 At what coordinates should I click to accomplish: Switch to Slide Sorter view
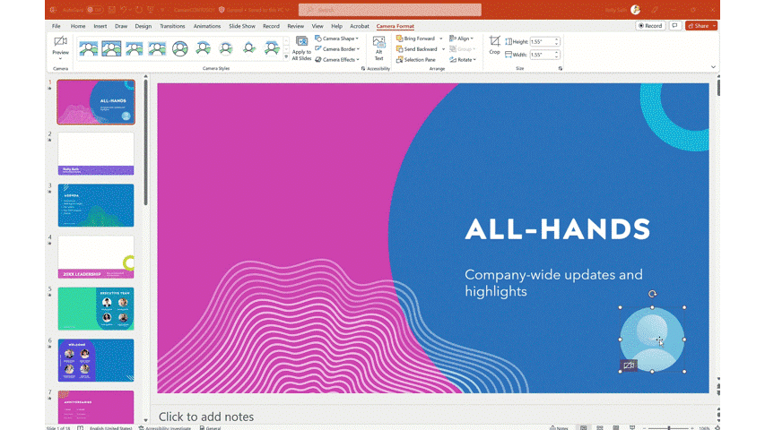pos(600,427)
